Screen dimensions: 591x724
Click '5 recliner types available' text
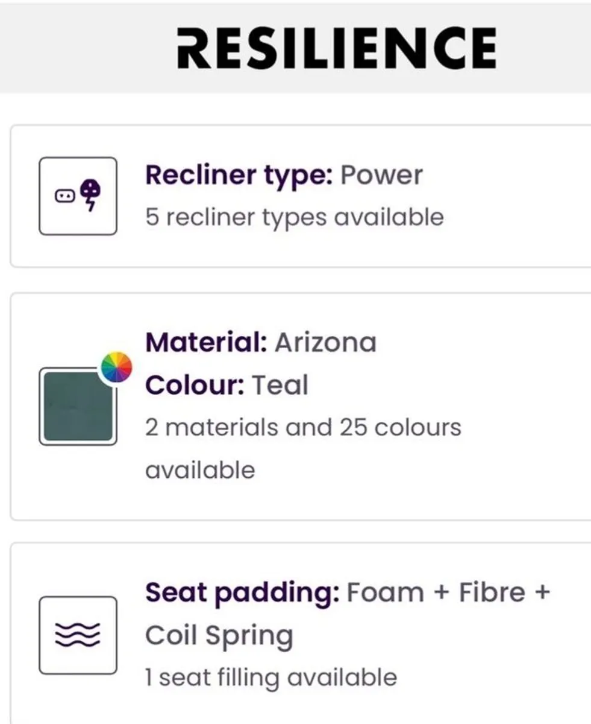tap(294, 217)
